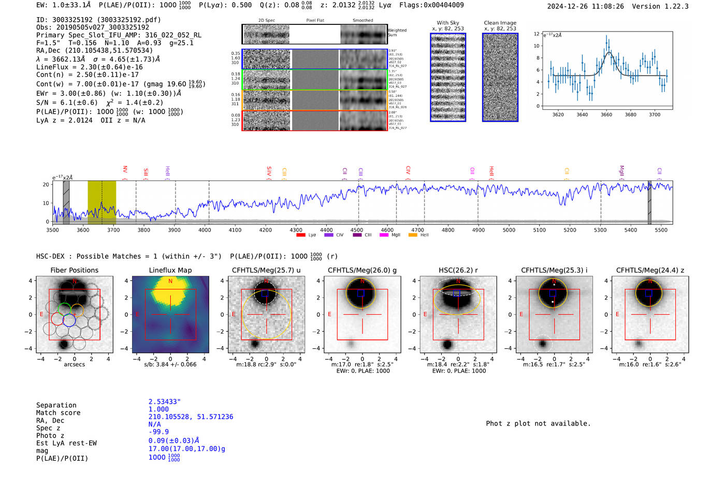Open the CFHTLS/Meg(25.7) u cutout
Viewport: 725px width, 494px height.
pos(266,314)
